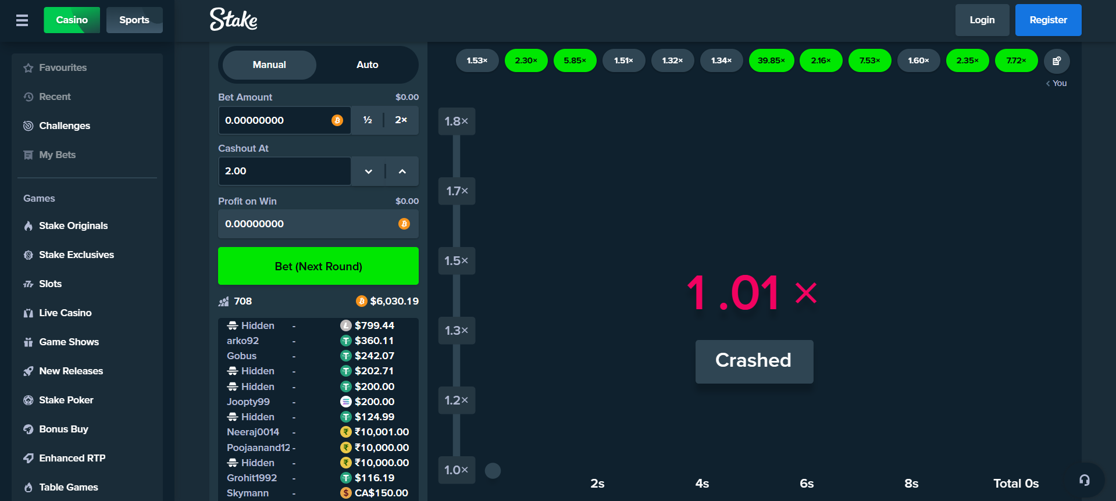Click the 1.8× axis marker
This screenshot has height=501, width=1116.
click(x=457, y=121)
